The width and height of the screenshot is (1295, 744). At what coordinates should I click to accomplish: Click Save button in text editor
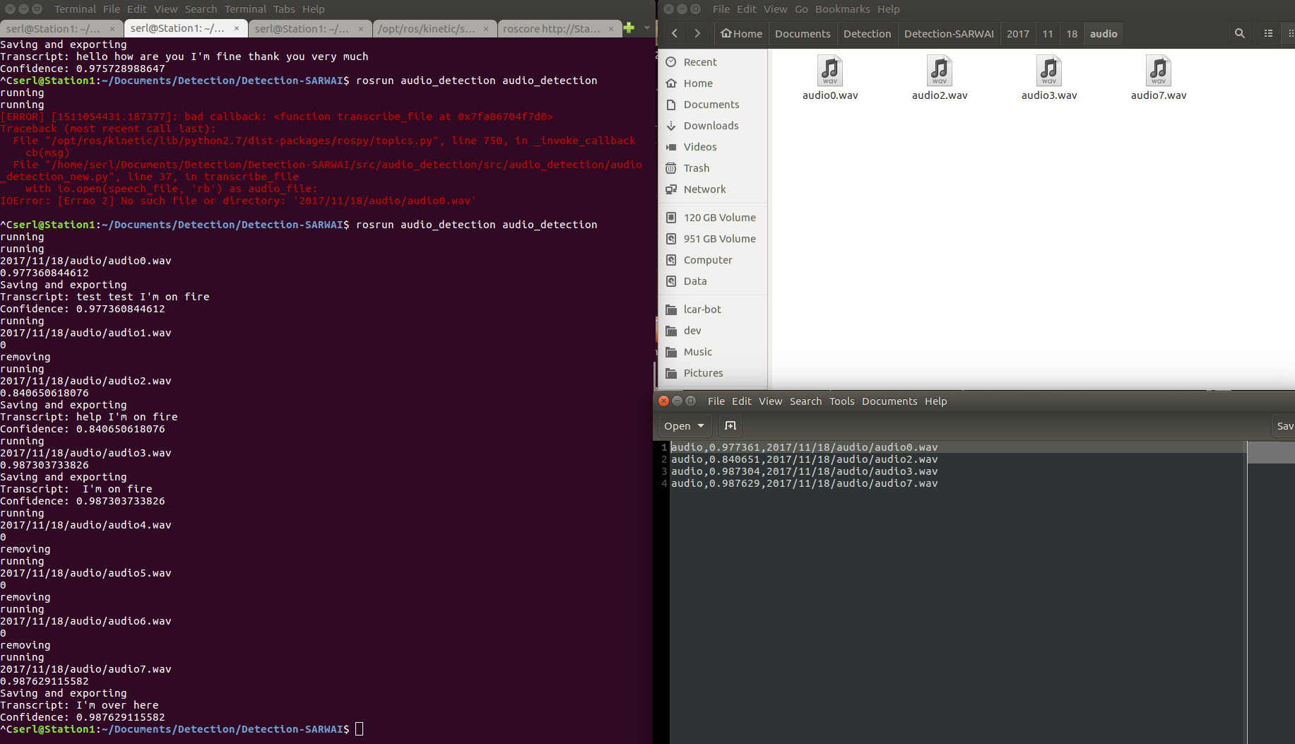click(x=1284, y=425)
